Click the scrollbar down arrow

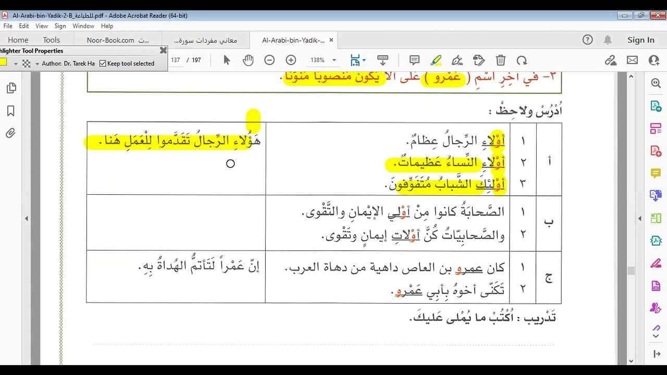631,360
